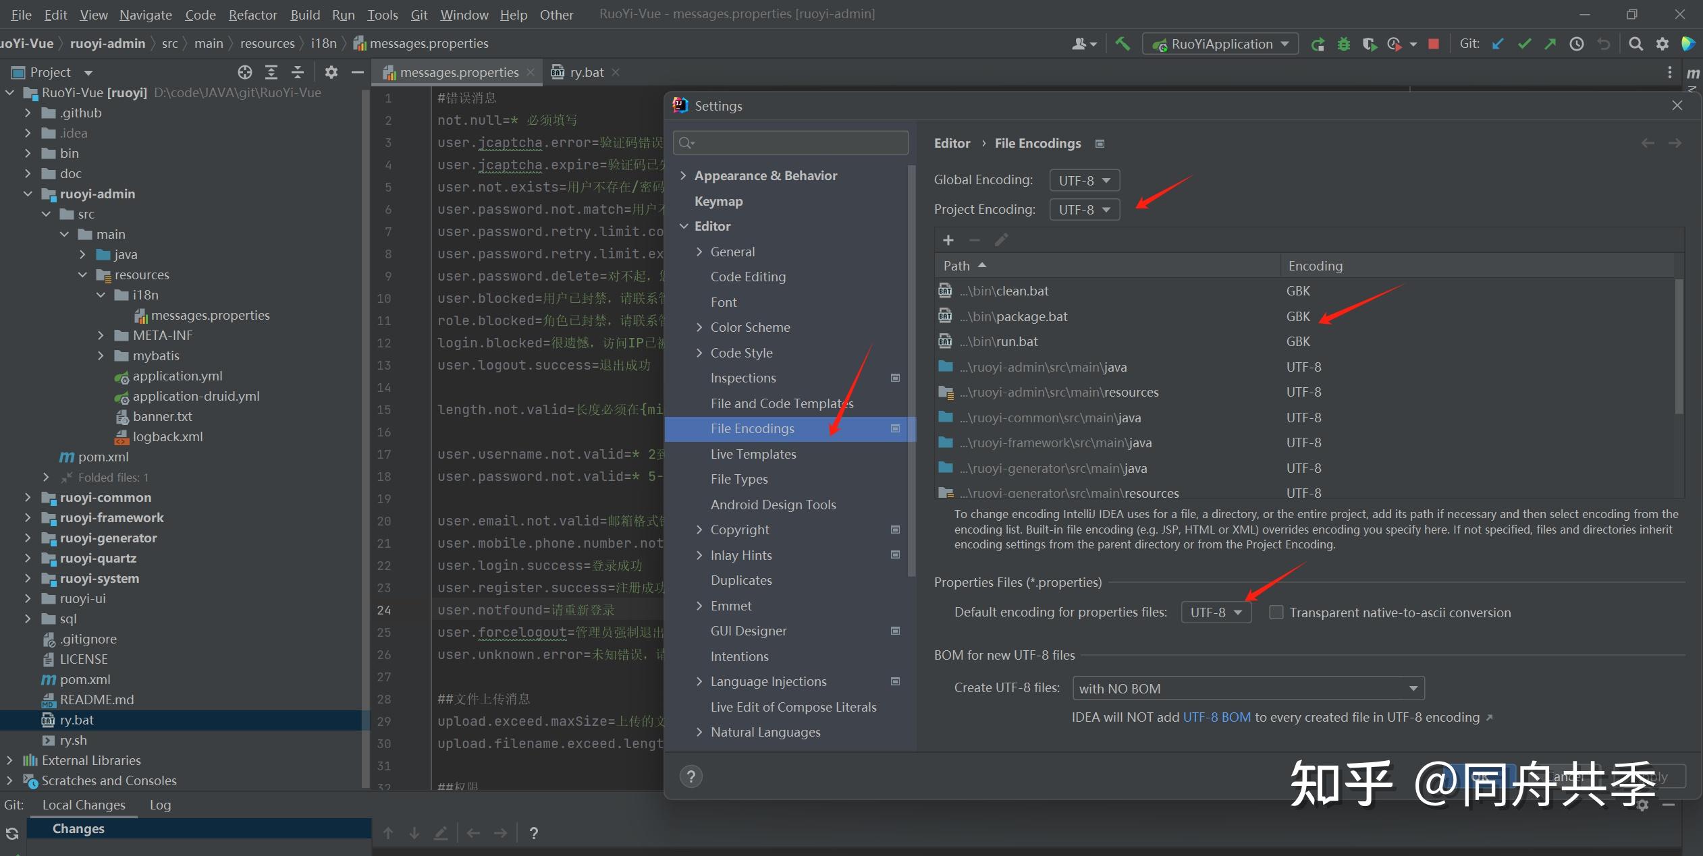Click the Git update project arrow
The width and height of the screenshot is (1703, 856).
tap(1498, 44)
